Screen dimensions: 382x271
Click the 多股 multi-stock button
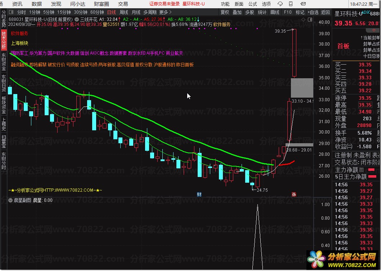click(250, 12)
